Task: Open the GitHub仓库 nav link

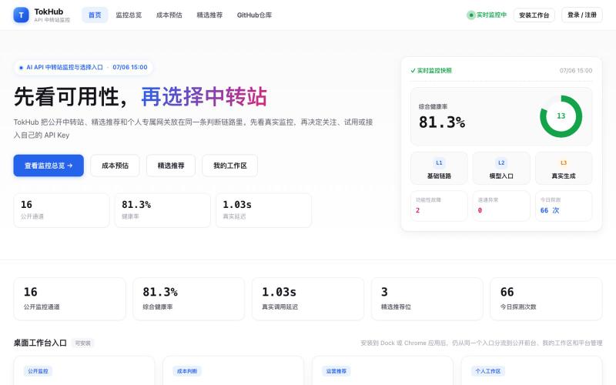Action: pos(254,15)
